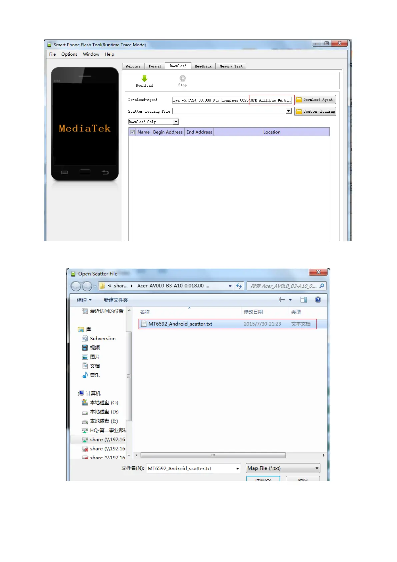Click the 修改日期 date column header

click(x=253, y=312)
